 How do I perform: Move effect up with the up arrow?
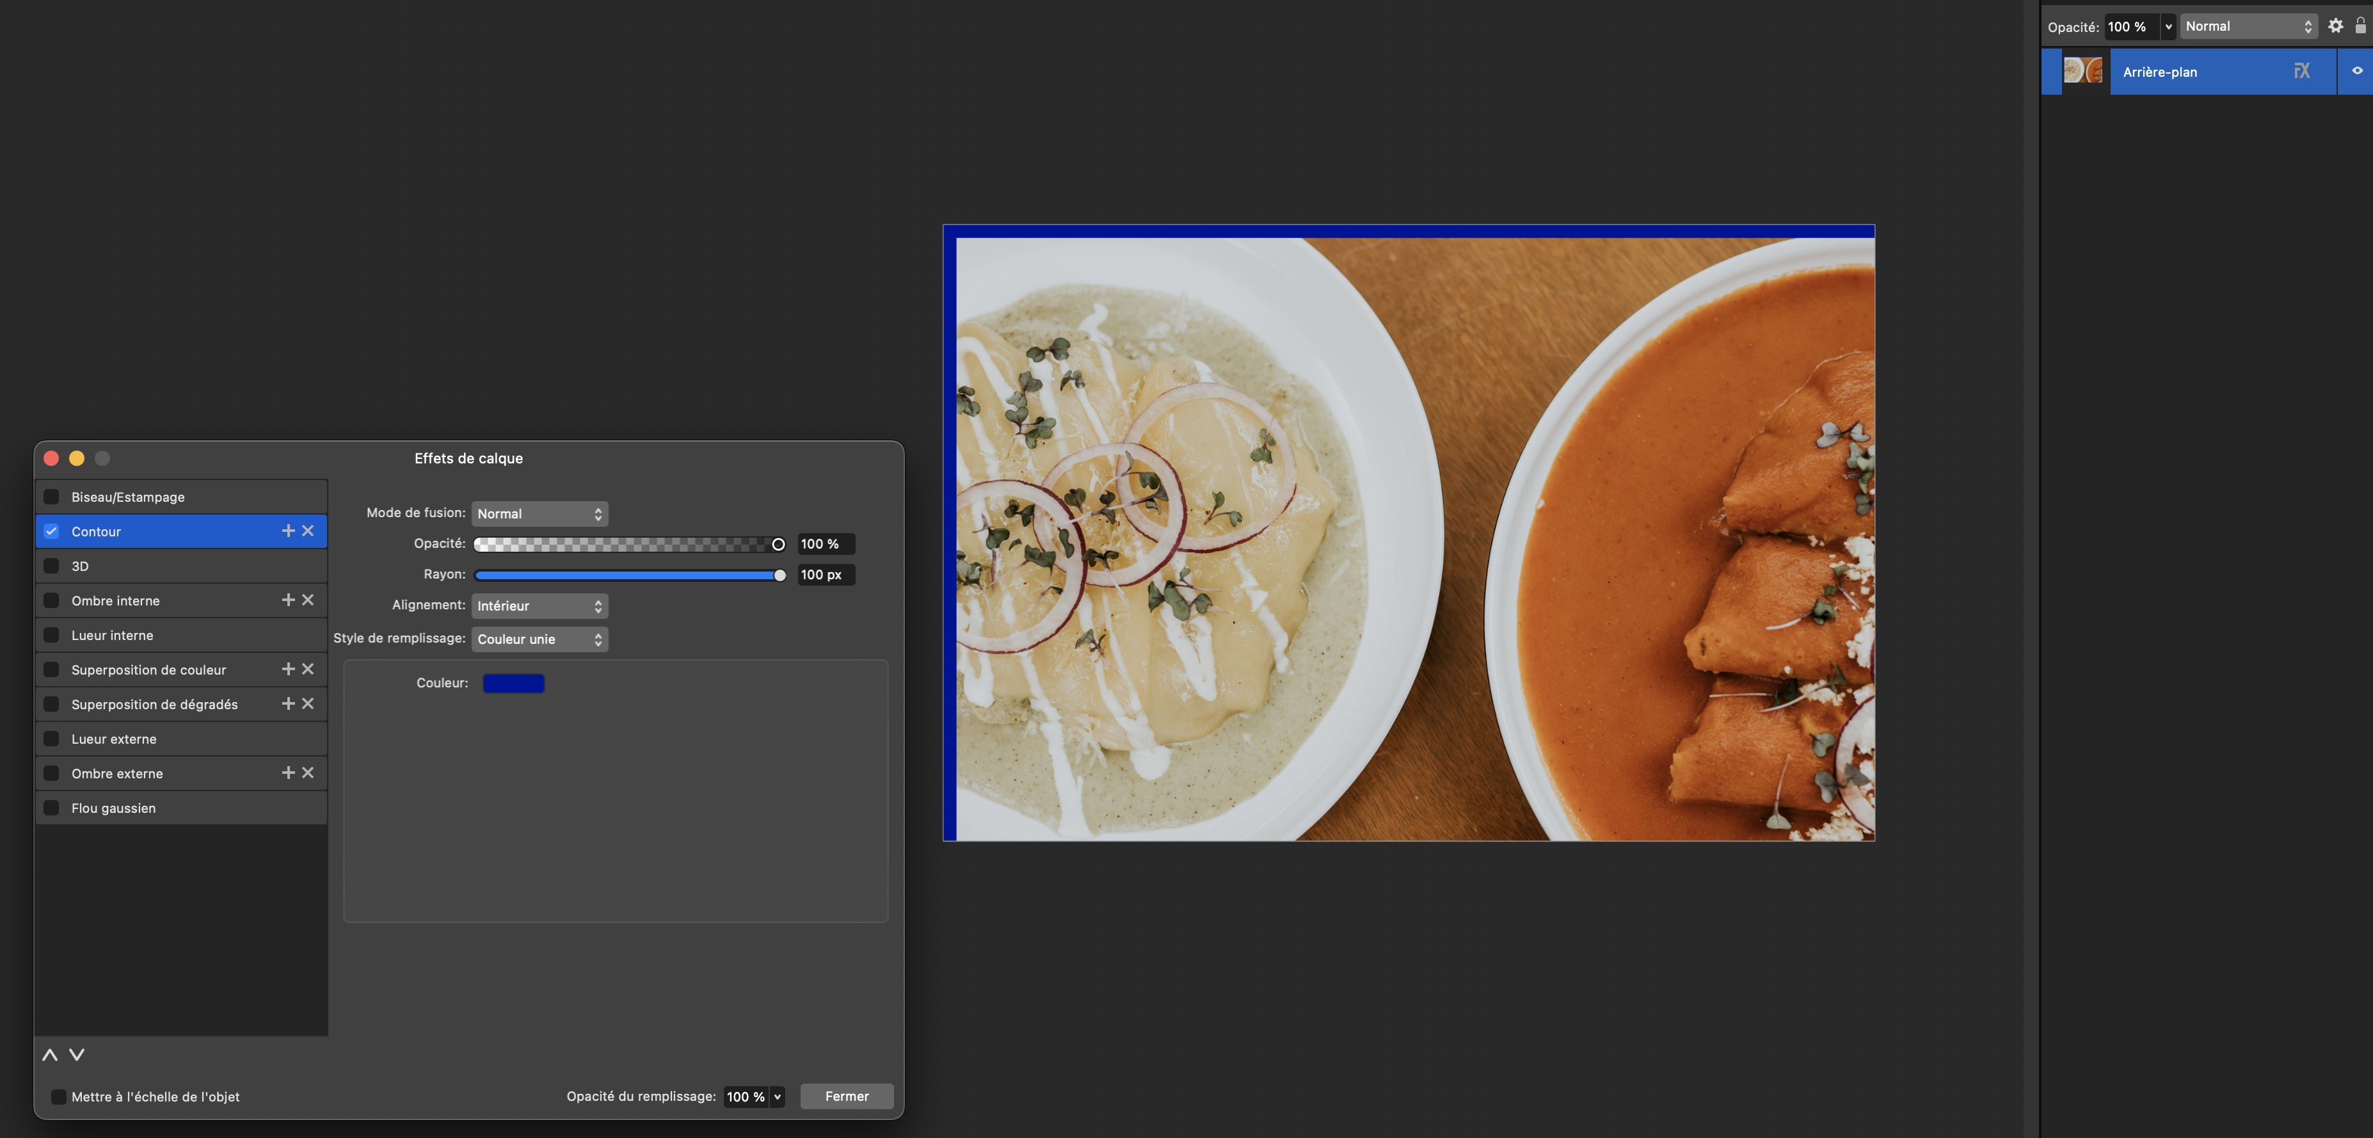(x=50, y=1055)
